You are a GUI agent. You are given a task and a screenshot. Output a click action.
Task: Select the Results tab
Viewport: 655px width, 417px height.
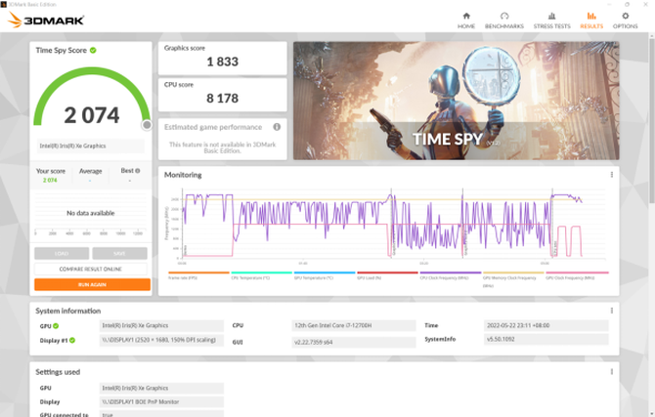(591, 21)
